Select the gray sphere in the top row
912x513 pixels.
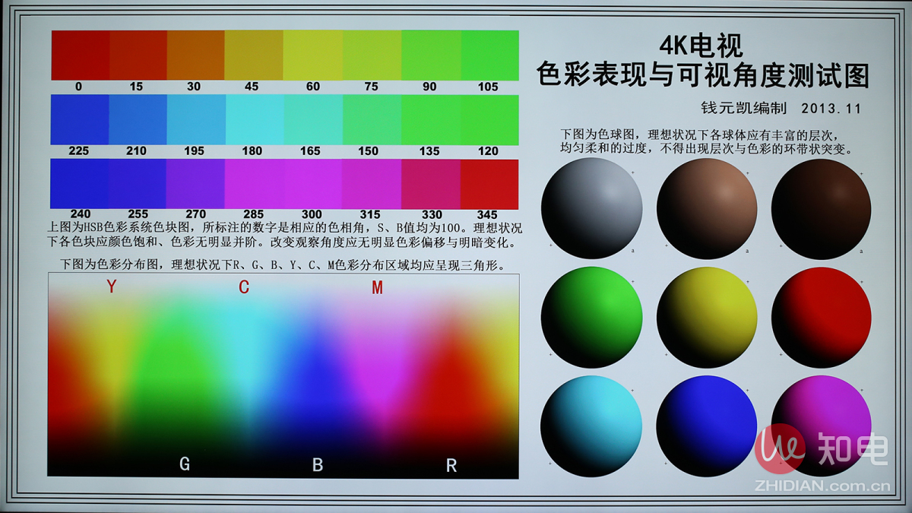591,207
